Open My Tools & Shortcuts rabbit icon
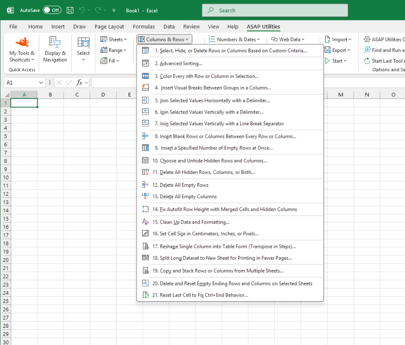Image resolution: width=405 pixels, height=345 pixels. pyautogui.click(x=22, y=43)
